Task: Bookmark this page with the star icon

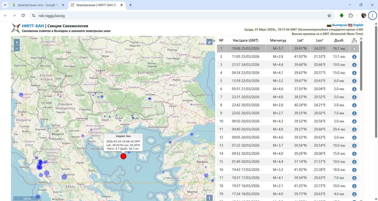Action: pyautogui.click(x=329, y=16)
